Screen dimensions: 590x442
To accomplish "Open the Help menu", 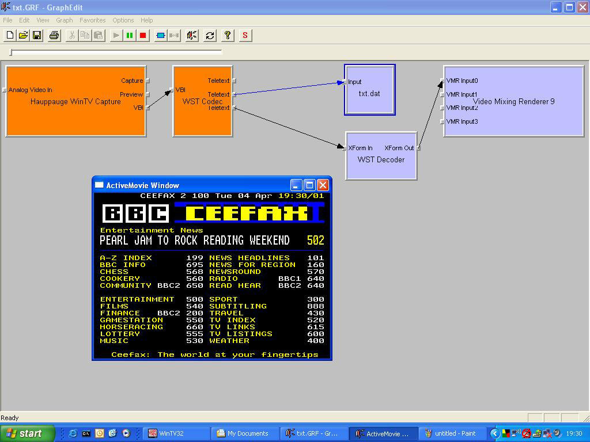I will pos(147,20).
